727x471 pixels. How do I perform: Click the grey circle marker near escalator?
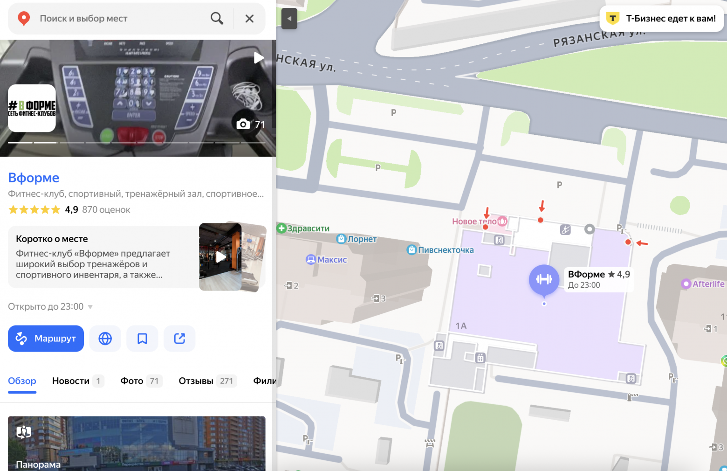tap(590, 229)
